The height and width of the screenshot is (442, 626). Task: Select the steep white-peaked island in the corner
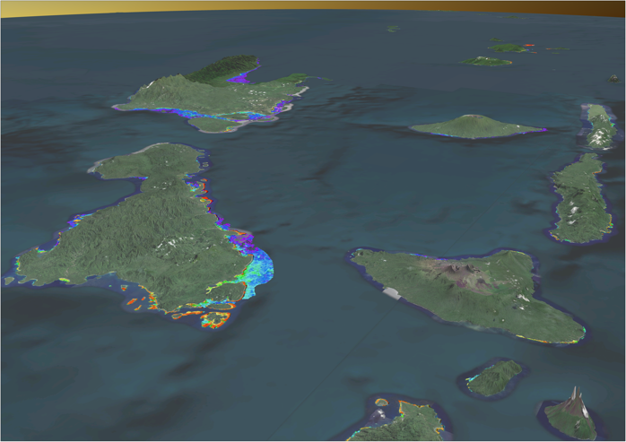pyautogui.click(x=571, y=413)
